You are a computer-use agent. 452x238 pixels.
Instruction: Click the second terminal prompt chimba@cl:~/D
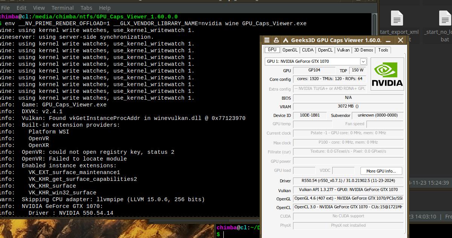click(x=238, y=228)
